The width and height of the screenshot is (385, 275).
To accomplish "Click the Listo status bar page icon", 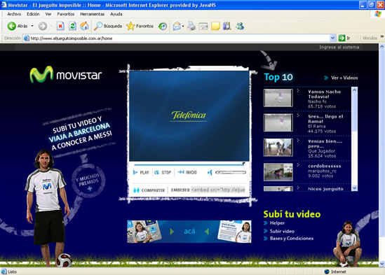I will [4, 272].
